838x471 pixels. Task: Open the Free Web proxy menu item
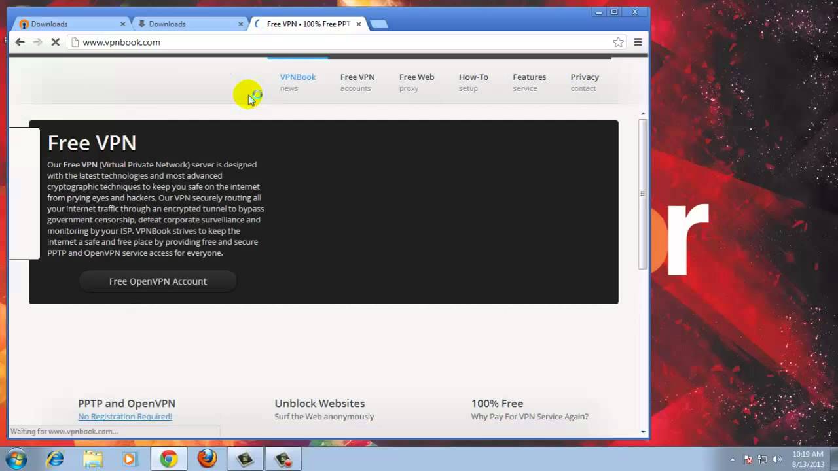(416, 82)
